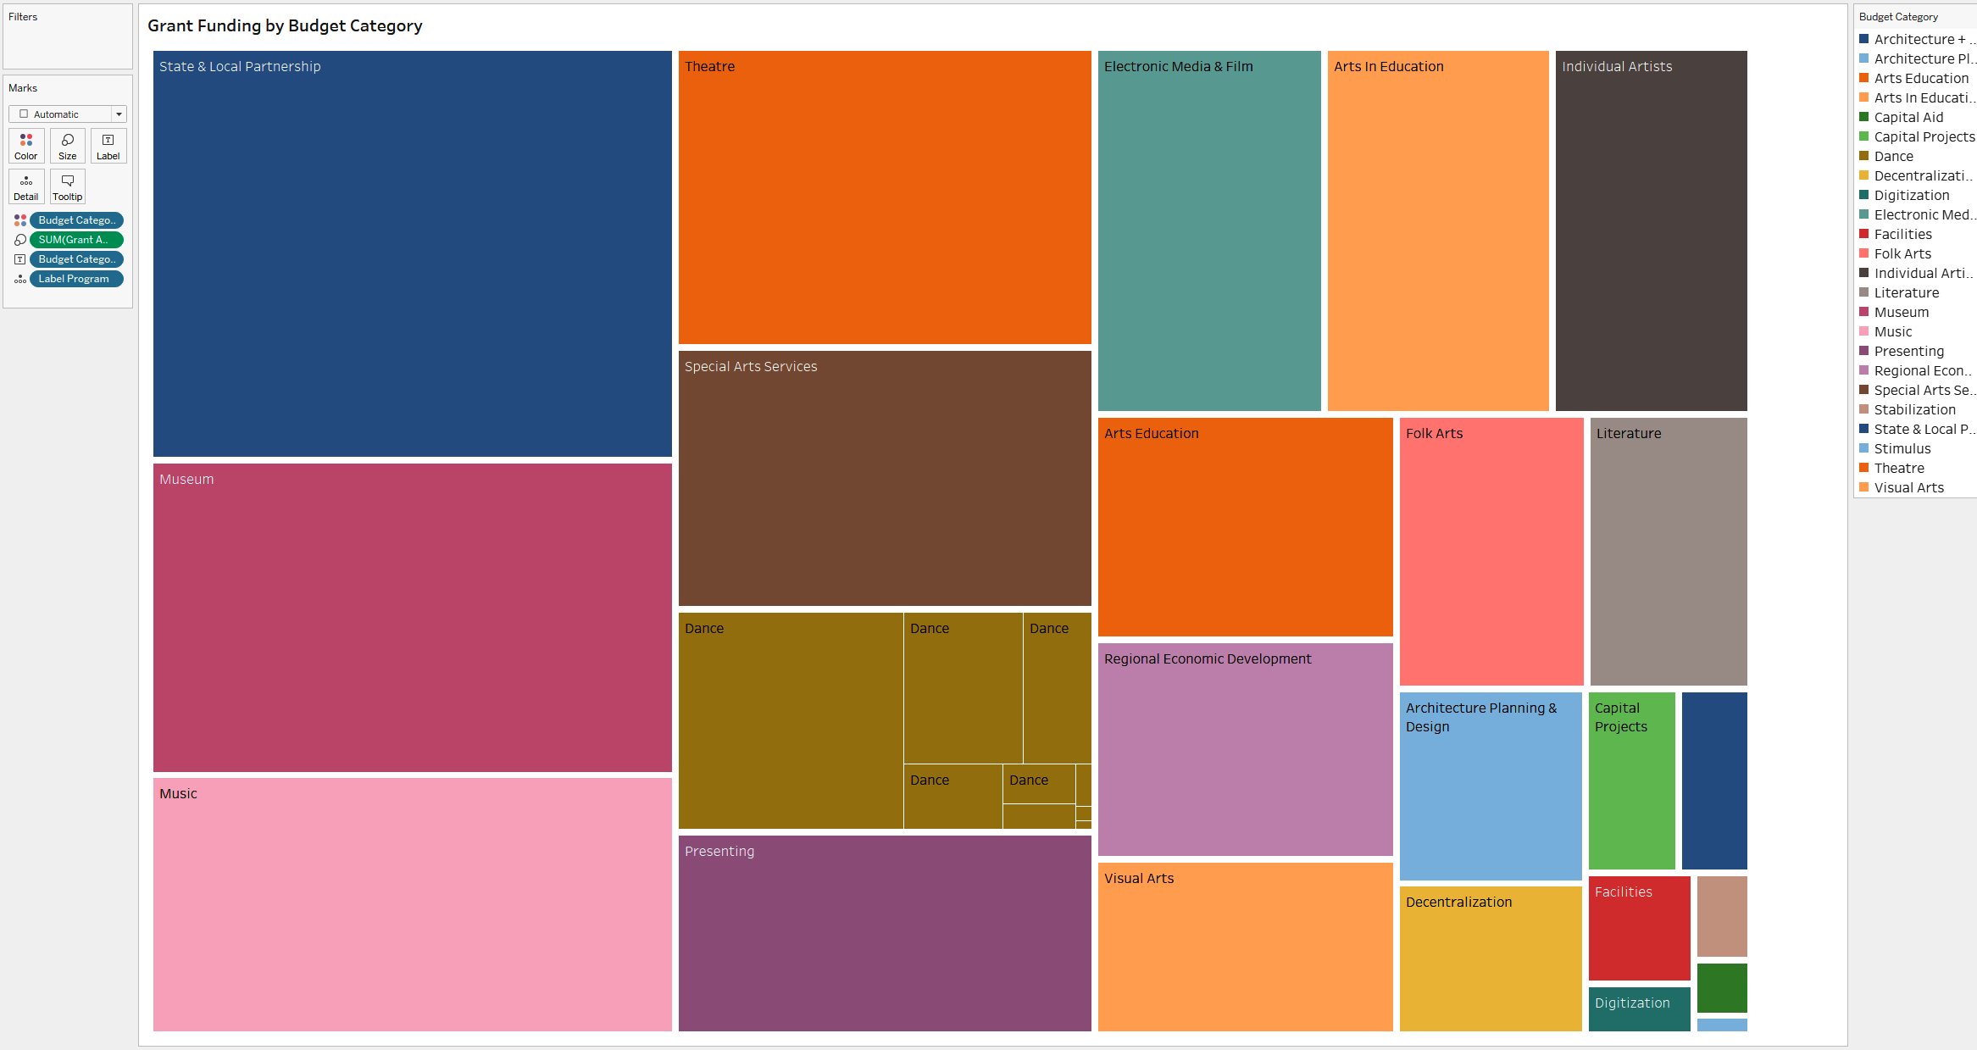The width and height of the screenshot is (1977, 1050).
Task: Click the Individual Artists tile
Action: [1652, 231]
